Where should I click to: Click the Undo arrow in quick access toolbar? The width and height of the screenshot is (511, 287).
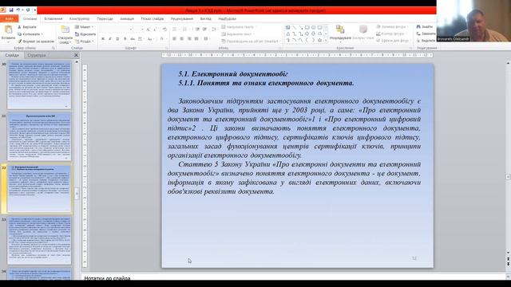(x=18, y=10)
